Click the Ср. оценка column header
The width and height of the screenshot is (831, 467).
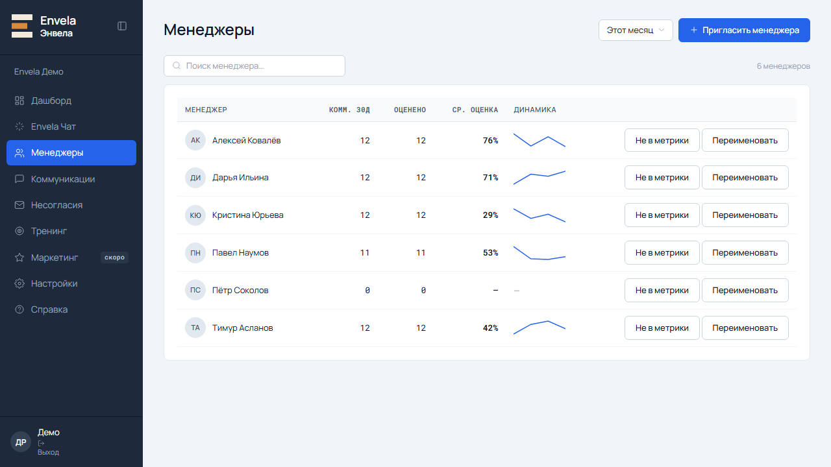point(475,110)
